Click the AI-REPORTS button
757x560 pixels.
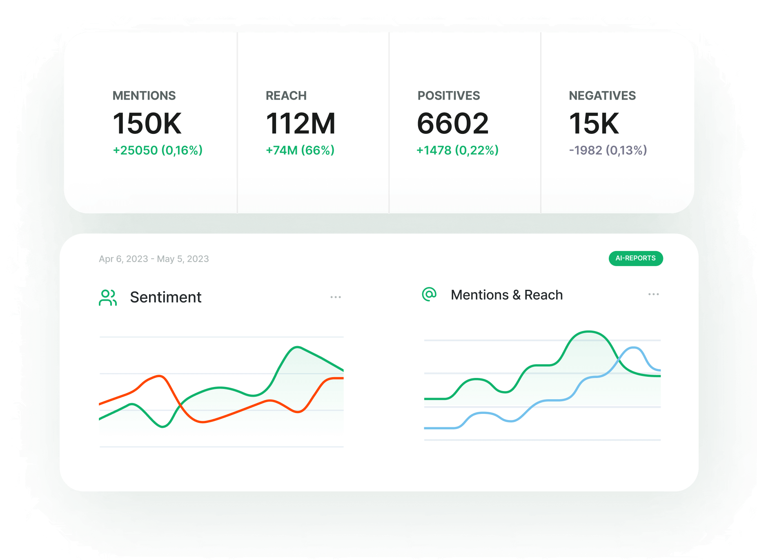(635, 258)
